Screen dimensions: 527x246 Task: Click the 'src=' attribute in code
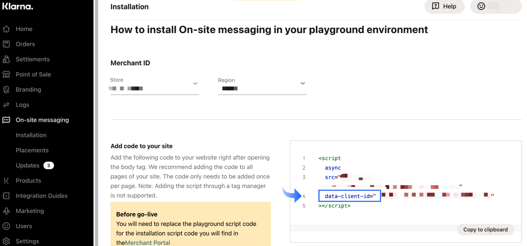(x=331, y=177)
